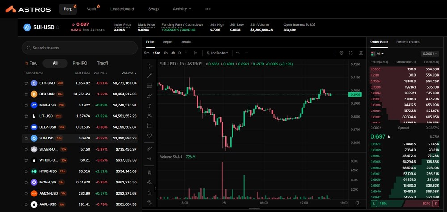This screenshot has height=212, width=447.
Task: Open chart settings gear in top toolbar
Action: (342, 53)
